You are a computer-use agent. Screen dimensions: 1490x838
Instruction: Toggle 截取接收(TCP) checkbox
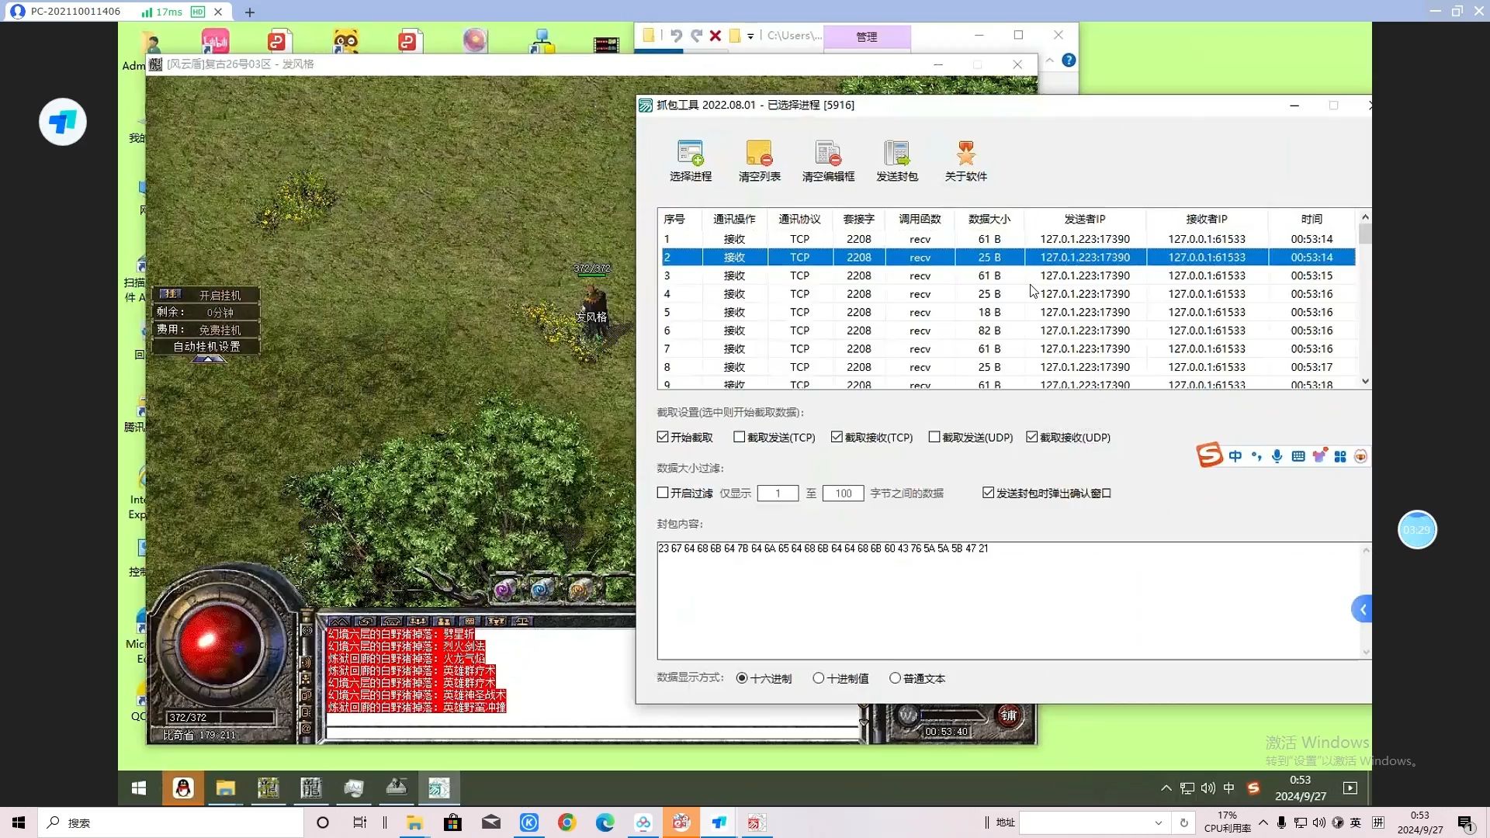point(837,438)
